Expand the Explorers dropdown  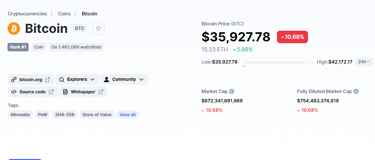point(77,80)
